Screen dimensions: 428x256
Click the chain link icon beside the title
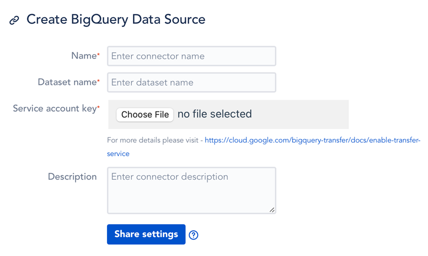pyautogui.click(x=14, y=20)
